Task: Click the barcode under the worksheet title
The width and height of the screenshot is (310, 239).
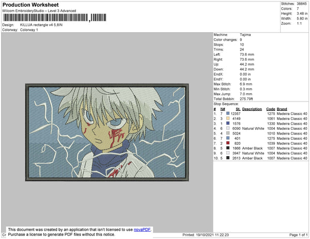Action: tap(55, 18)
